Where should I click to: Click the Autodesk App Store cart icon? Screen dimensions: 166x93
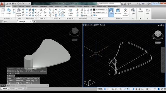[x=140, y=4]
